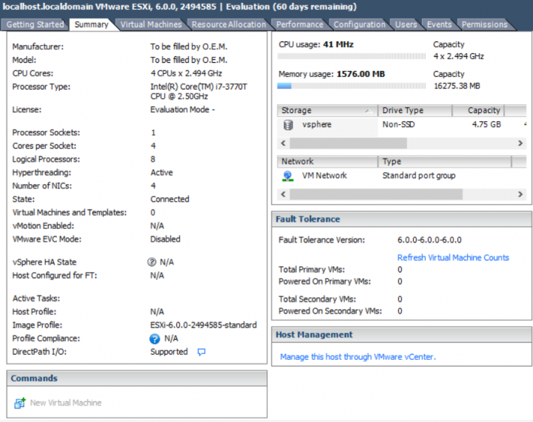Image resolution: width=533 pixels, height=422 pixels.
Task: Click the Memory usage 1576.00 MB value
Action: pos(361,74)
